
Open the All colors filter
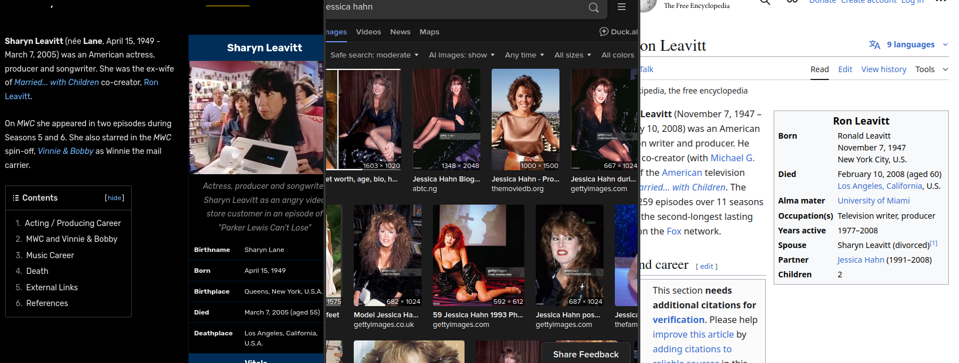618,55
